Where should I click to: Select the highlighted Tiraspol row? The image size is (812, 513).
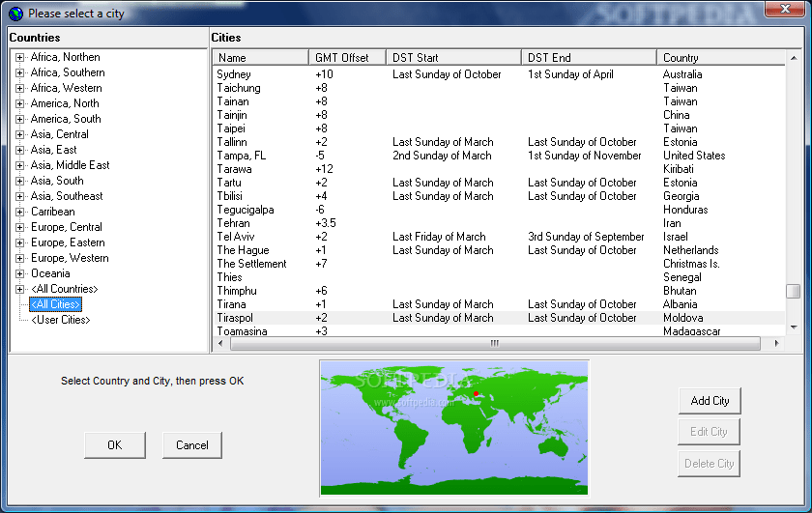(499, 318)
